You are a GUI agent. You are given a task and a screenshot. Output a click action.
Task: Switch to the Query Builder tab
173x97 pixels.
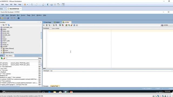click(x=56, y=28)
